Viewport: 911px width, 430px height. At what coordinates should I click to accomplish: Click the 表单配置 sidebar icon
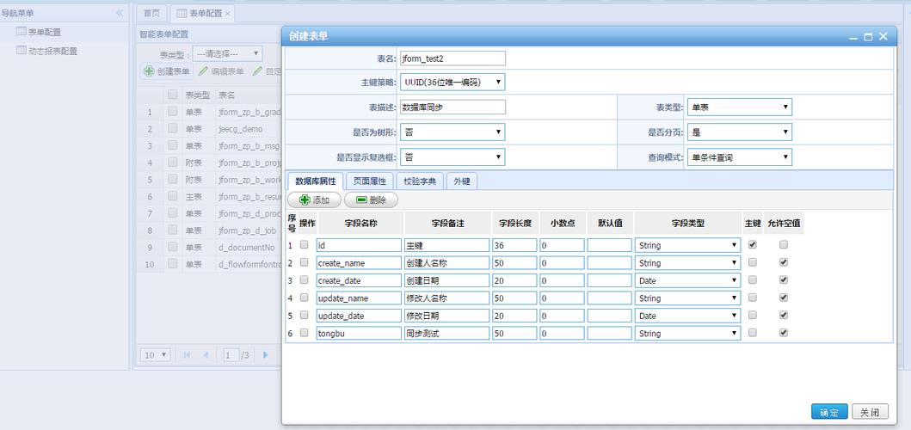point(21,31)
